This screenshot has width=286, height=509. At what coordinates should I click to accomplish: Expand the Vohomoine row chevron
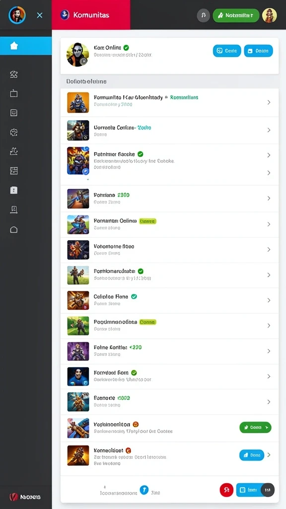(269, 250)
